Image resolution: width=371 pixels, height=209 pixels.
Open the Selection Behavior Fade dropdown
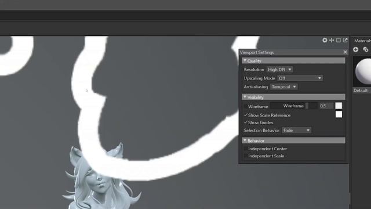point(296,130)
